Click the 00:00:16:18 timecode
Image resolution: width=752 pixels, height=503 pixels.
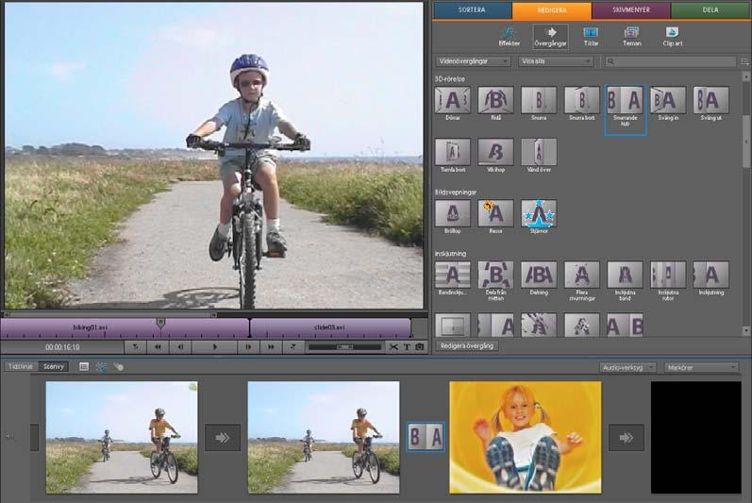click(x=62, y=346)
